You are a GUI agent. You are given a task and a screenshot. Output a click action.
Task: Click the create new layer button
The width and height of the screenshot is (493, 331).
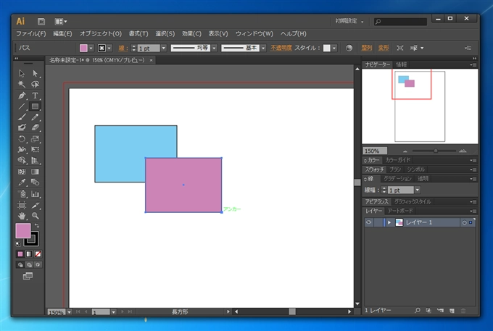tap(452, 310)
